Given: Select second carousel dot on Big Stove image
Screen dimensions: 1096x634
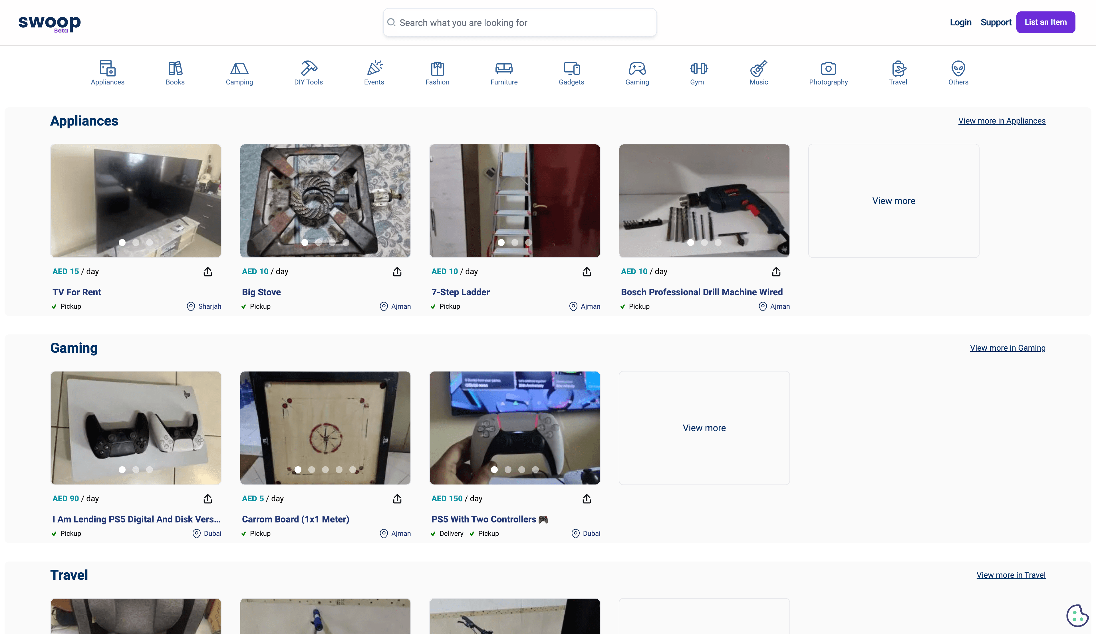Looking at the screenshot, I should pos(318,243).
